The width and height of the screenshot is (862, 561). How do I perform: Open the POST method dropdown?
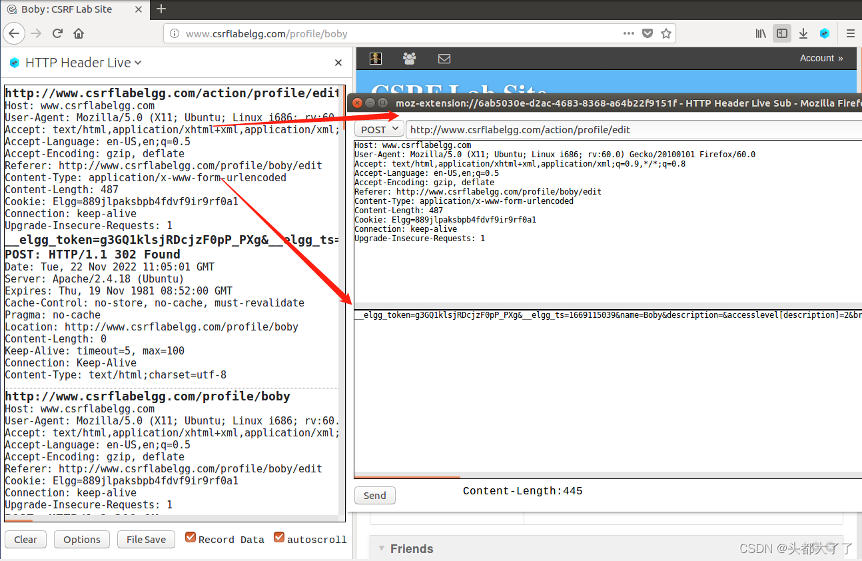pyautogui.click(x=378, y=129)
